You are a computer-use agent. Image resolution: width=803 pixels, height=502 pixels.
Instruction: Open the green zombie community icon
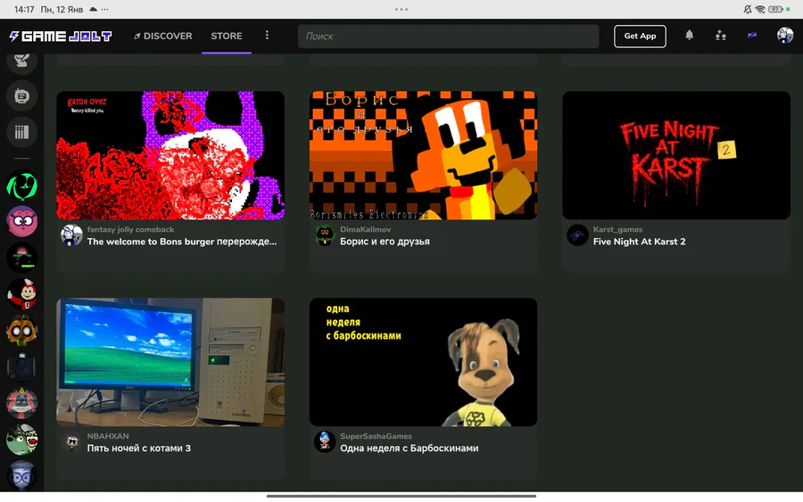pos(21,439)
